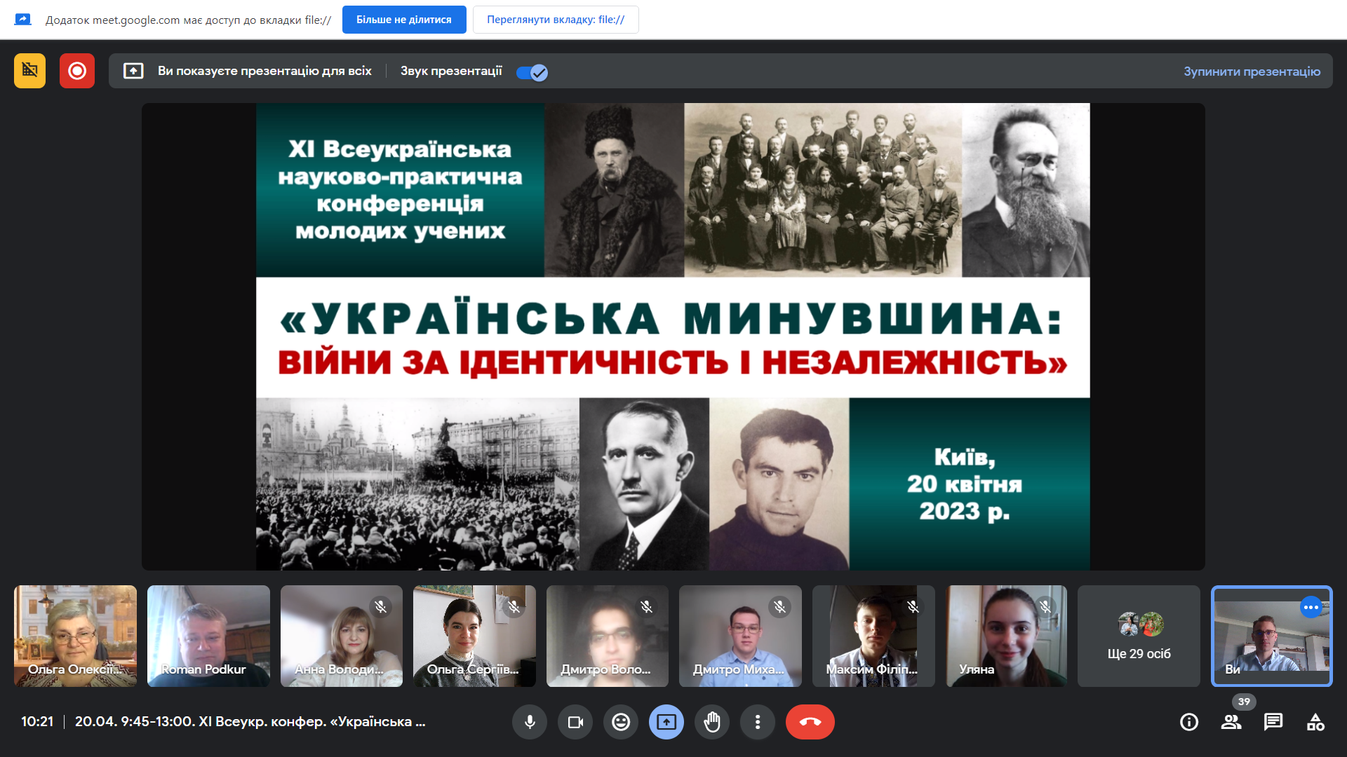The image size is (1347, 757).
Task: Click the red recording indicator button
Action: click(77, 71)
